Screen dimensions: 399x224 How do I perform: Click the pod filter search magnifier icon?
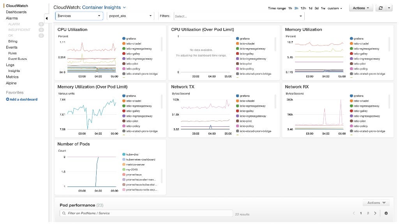pos(64,213)
